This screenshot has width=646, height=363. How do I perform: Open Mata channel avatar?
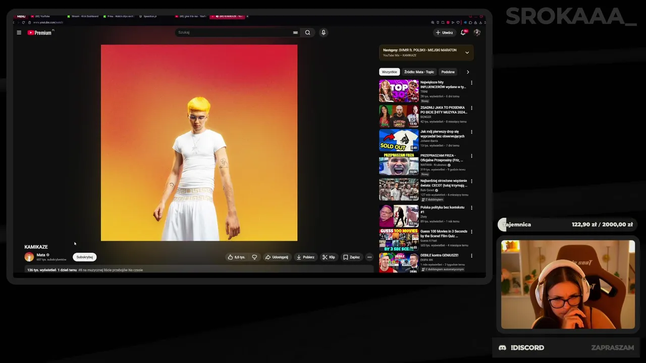[x=29, y=257]
